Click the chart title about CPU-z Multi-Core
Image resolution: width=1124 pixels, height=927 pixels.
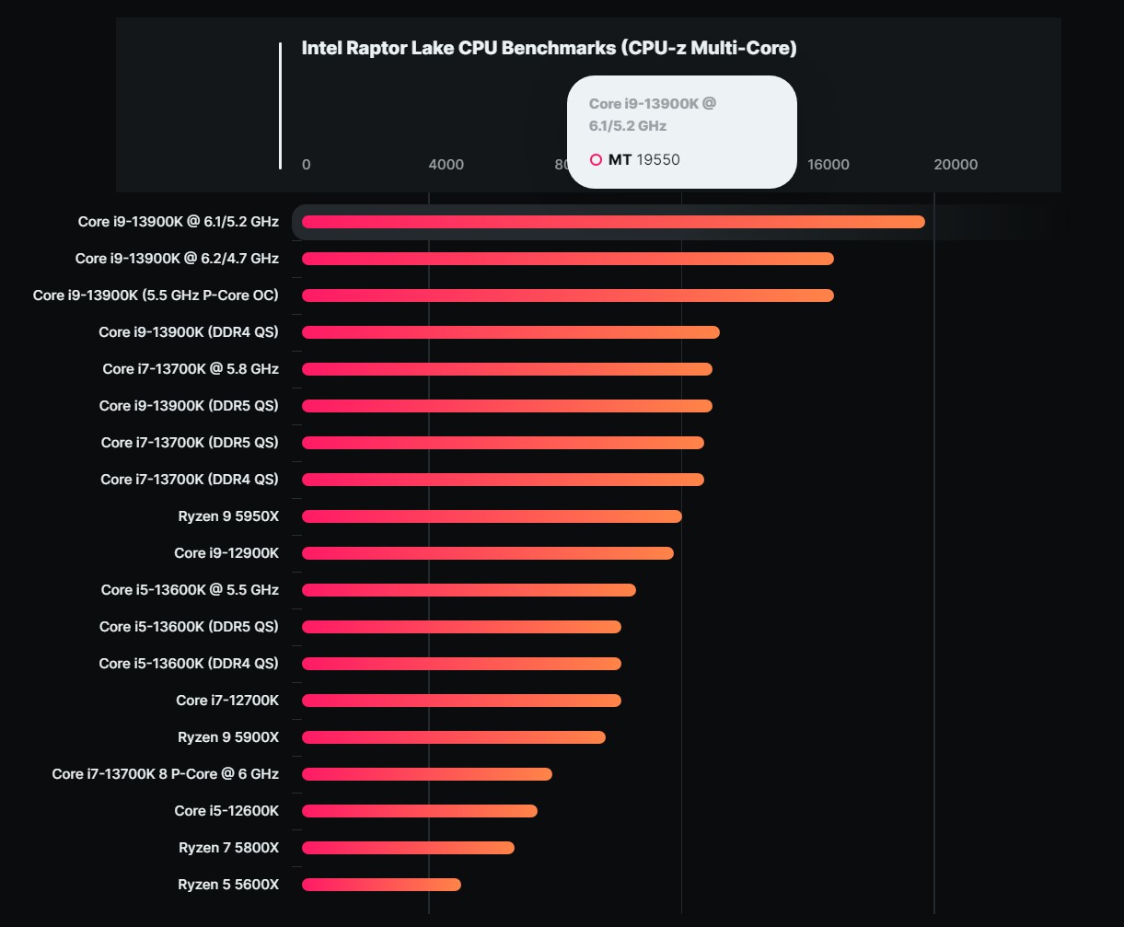click(549, 49)
